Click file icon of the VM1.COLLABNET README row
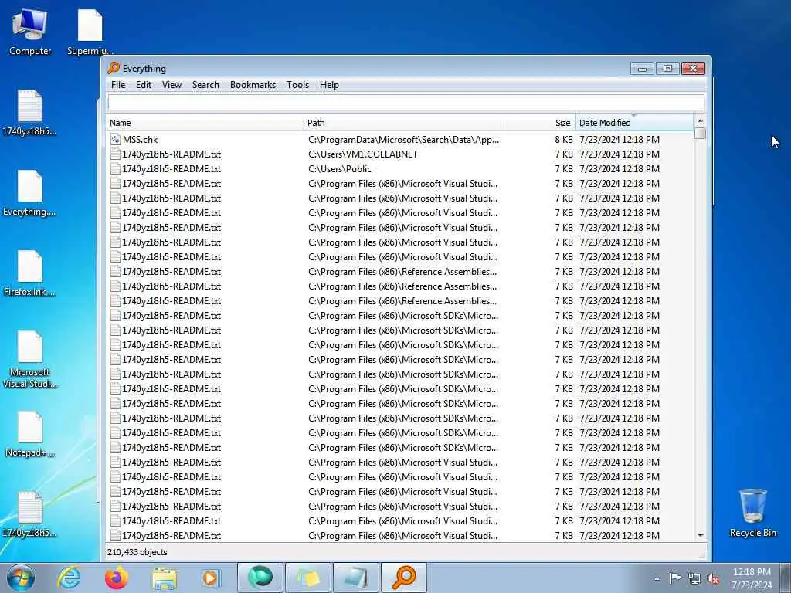 116,154
